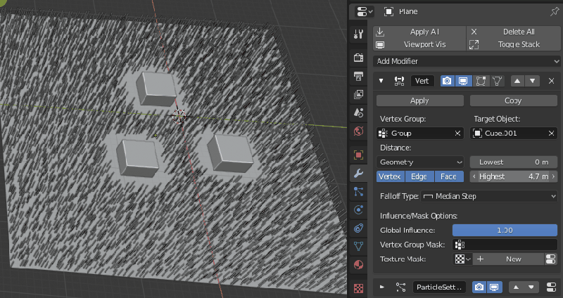Toggle viewport visibility for Vert modifier

(463, 81)
